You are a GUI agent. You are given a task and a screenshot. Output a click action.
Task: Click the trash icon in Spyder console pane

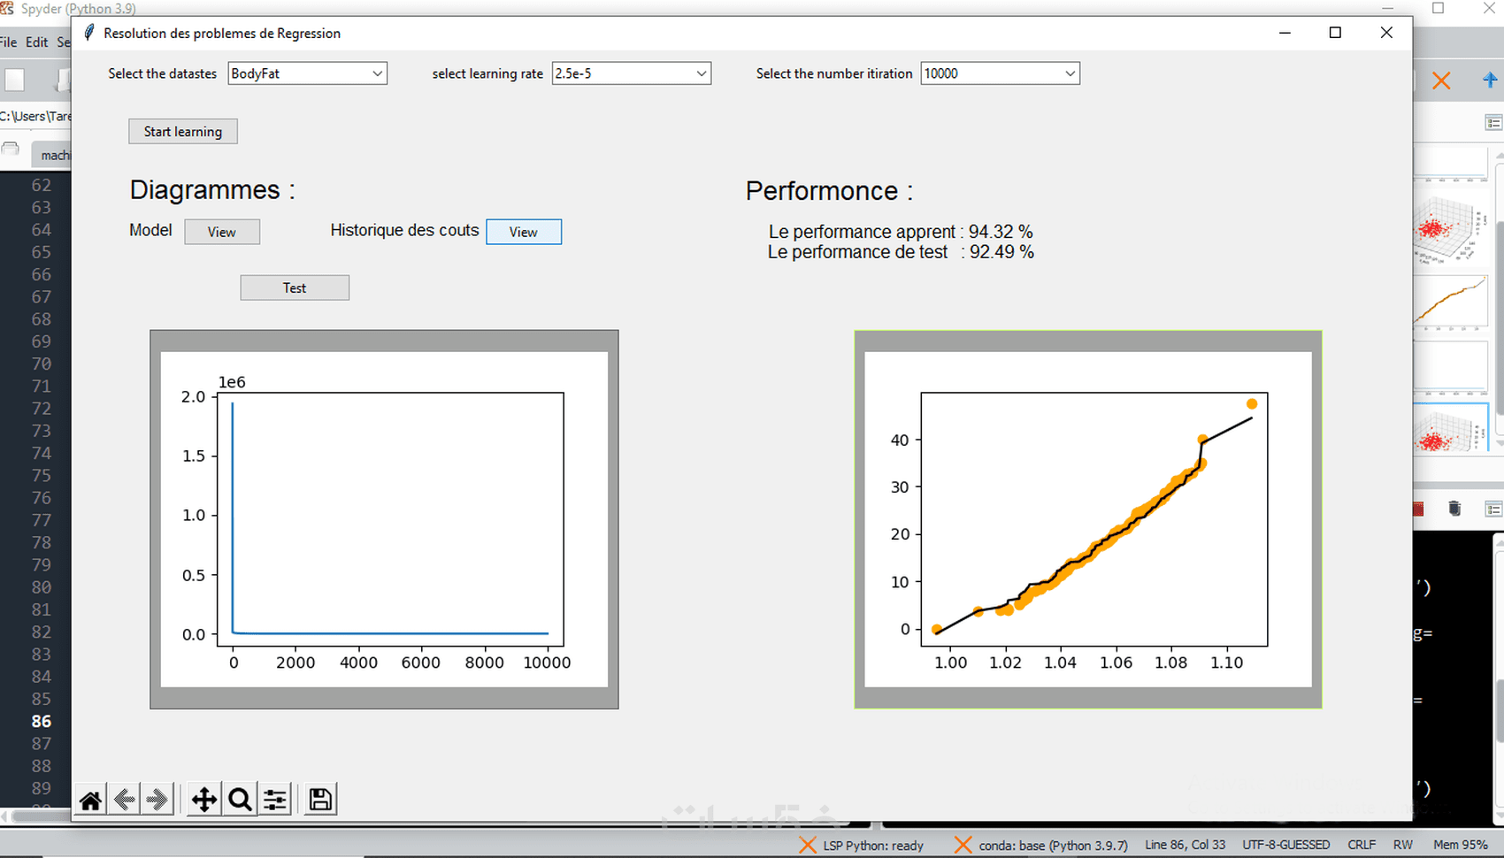point(1454,509)
